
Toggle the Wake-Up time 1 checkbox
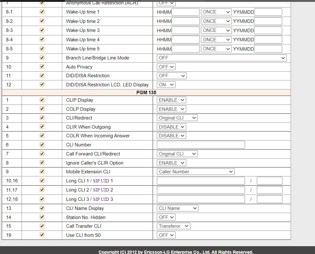pos(42,12)
